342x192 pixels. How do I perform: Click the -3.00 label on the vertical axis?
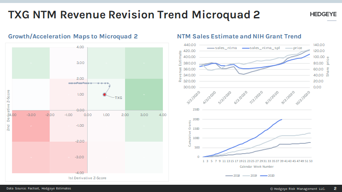click(80, 157)
